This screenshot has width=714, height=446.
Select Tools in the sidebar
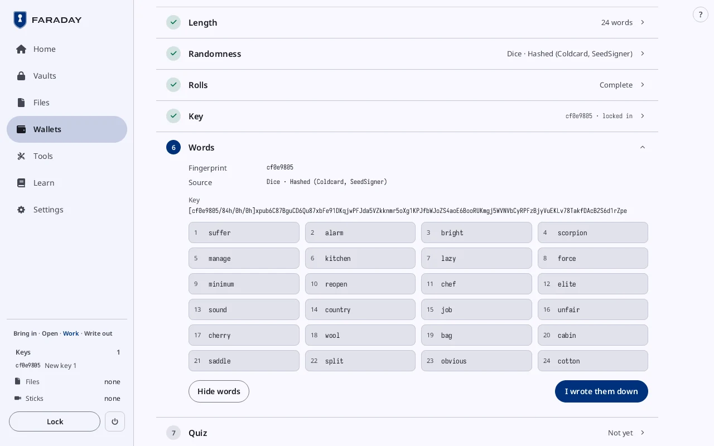(x=67, y=156)
